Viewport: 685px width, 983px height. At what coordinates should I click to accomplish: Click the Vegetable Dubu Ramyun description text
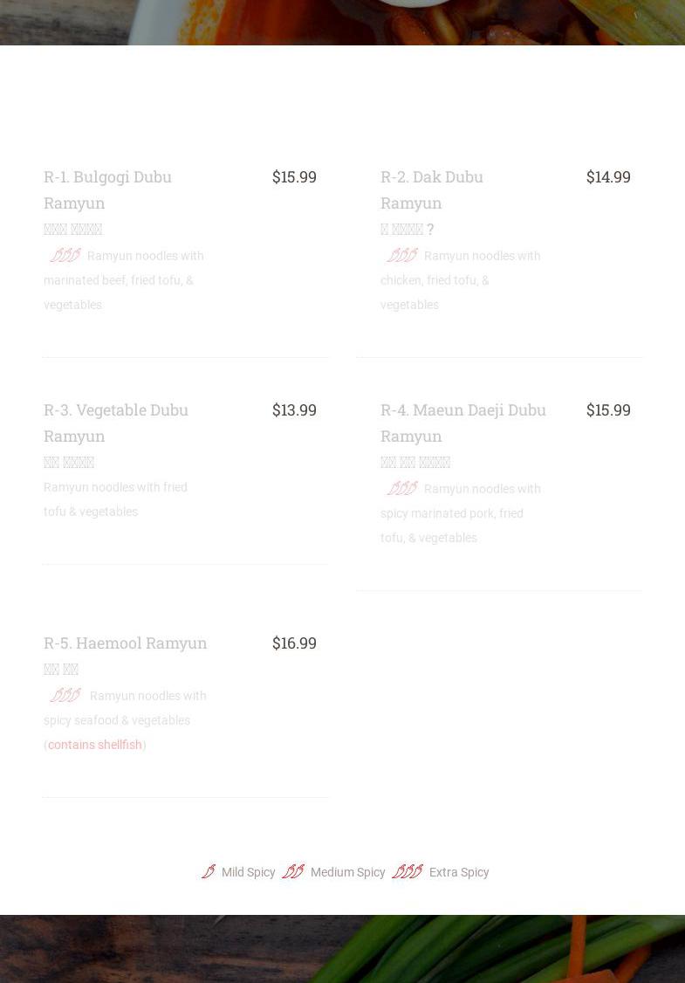(115, 499)
